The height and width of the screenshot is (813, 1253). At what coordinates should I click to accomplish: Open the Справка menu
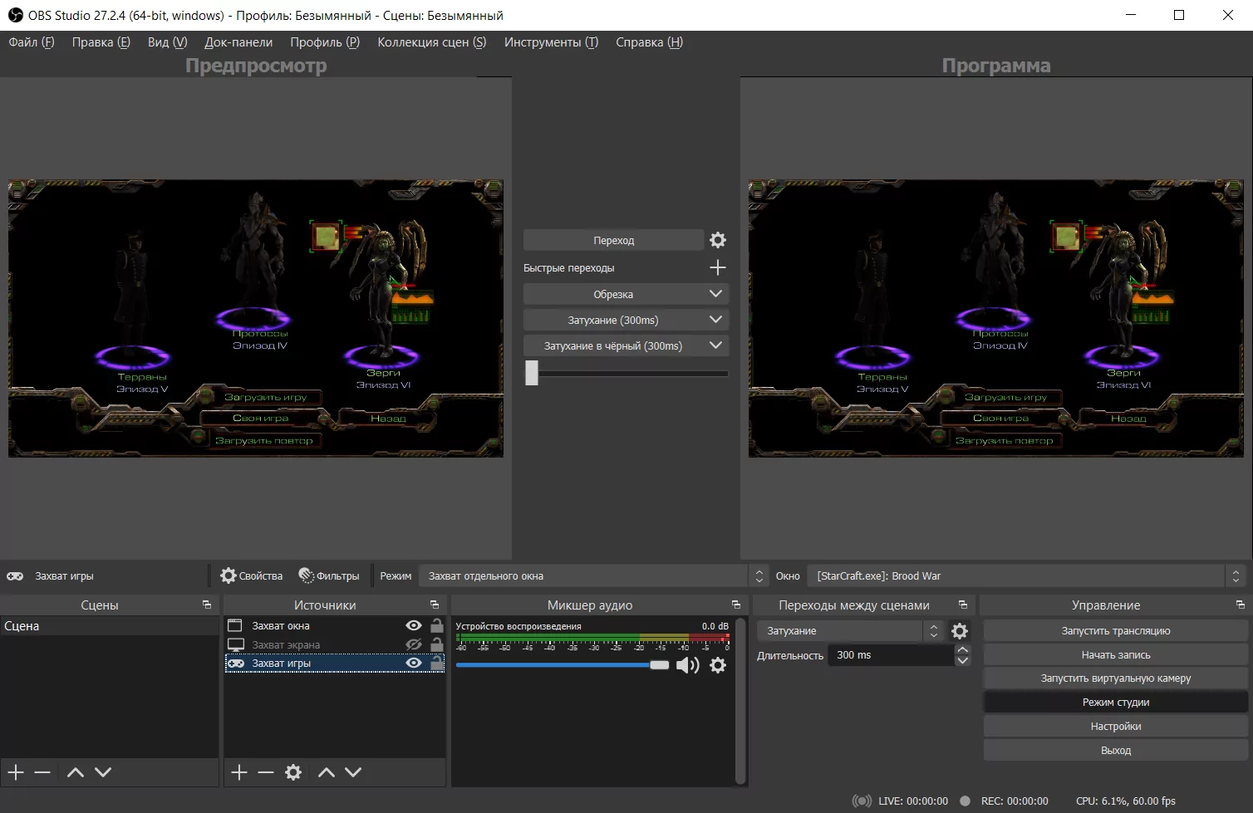point(649,42)
